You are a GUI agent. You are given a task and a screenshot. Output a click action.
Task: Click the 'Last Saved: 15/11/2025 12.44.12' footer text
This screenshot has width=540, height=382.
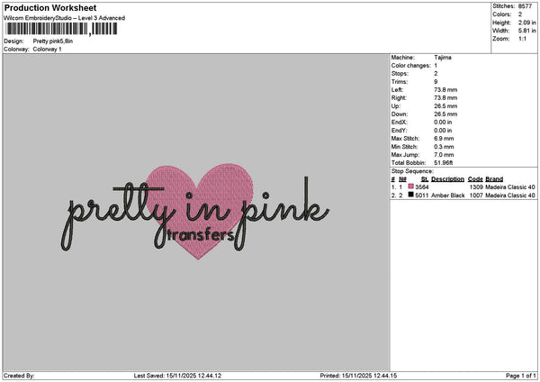pos(177,376)
